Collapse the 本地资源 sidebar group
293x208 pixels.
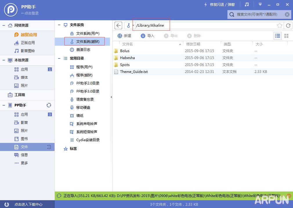3,60
